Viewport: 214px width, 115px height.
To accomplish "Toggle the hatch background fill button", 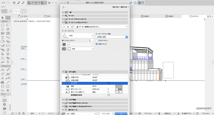I will [64, 49].
